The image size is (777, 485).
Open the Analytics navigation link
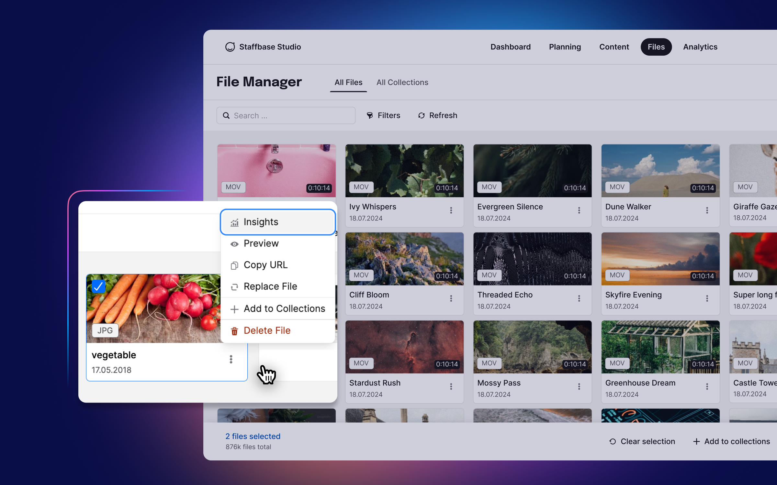700,47
